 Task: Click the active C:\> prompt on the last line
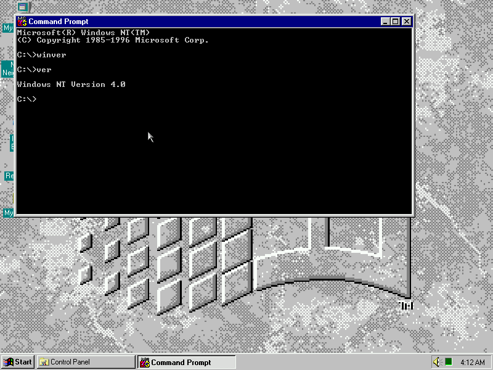tap(26, 99)
